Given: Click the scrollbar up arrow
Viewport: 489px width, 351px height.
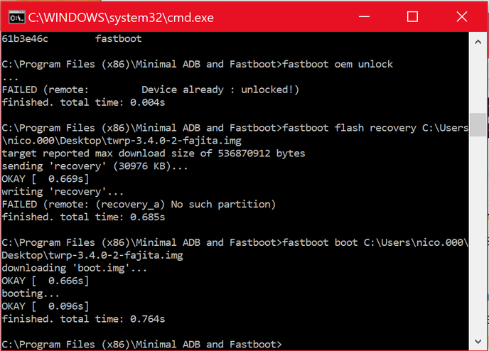Looking at the screenshot, I should point(478,42).
